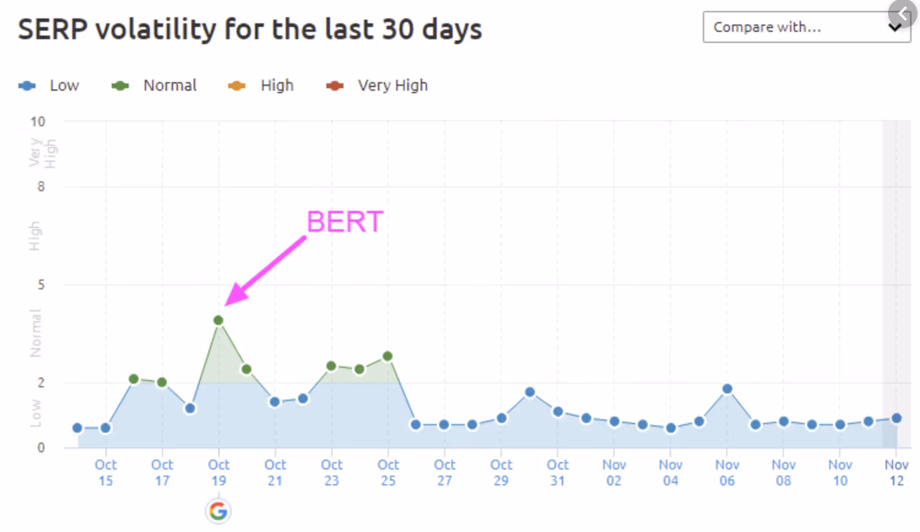Toggle the Low series in the legend

pyautogui.click(x=49, y=85)
